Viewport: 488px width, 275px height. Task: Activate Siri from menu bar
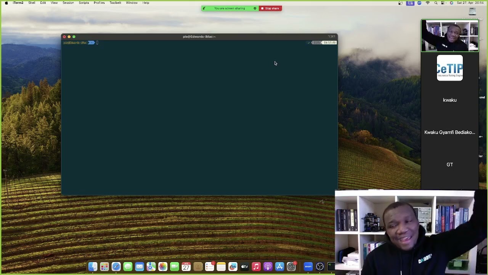coord(451,3)
